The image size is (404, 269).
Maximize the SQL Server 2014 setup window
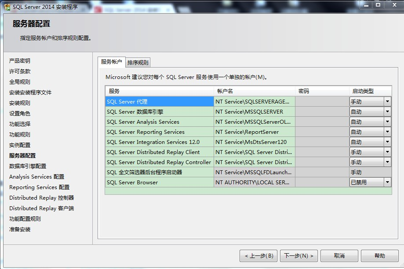tap(378, 5)
